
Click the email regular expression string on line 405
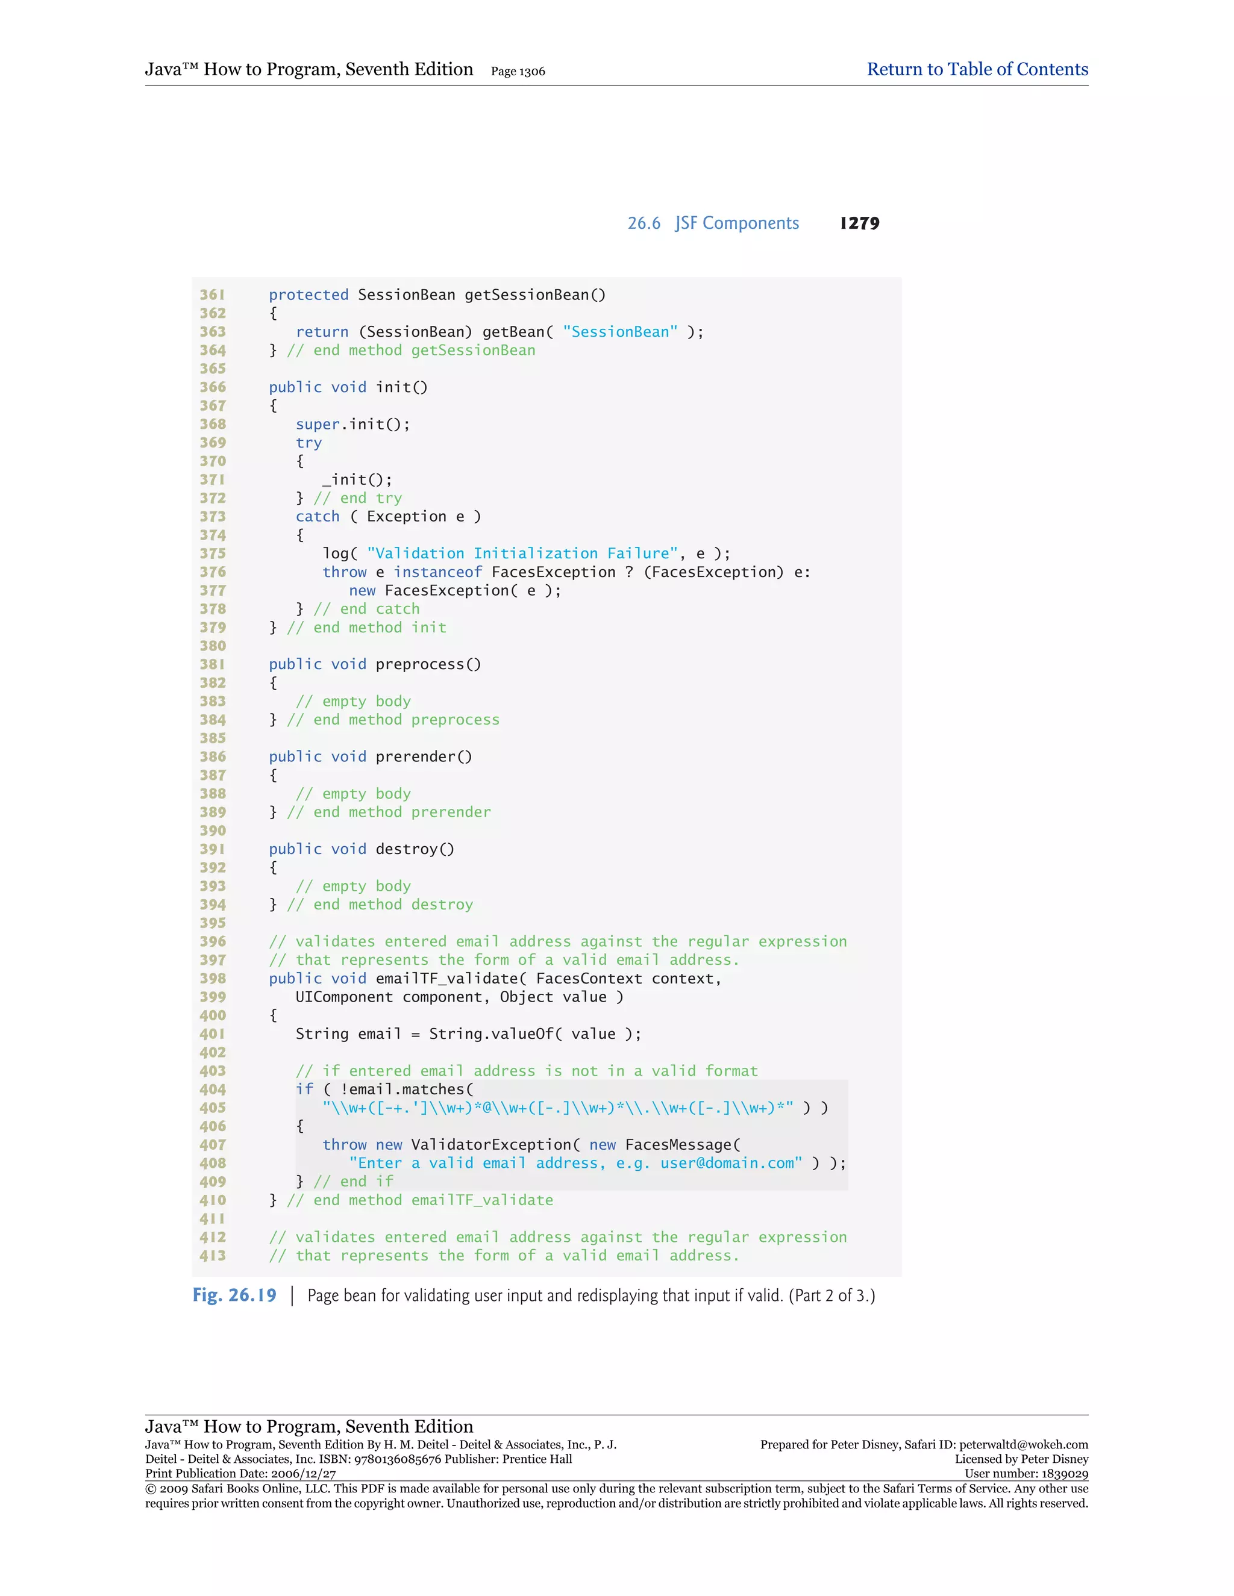point(558,1108)
